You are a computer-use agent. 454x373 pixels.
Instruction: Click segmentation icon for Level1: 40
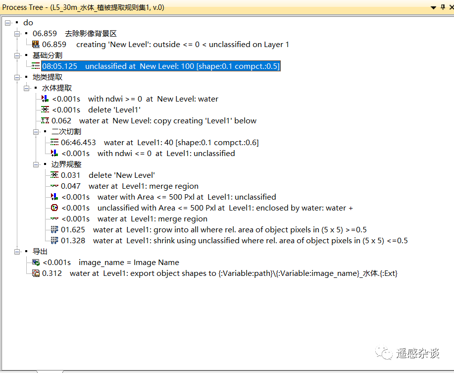(x=54, y=142)
